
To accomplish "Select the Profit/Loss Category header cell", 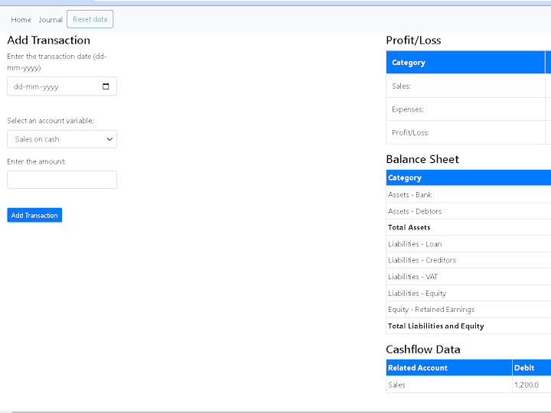I will 465,62.
